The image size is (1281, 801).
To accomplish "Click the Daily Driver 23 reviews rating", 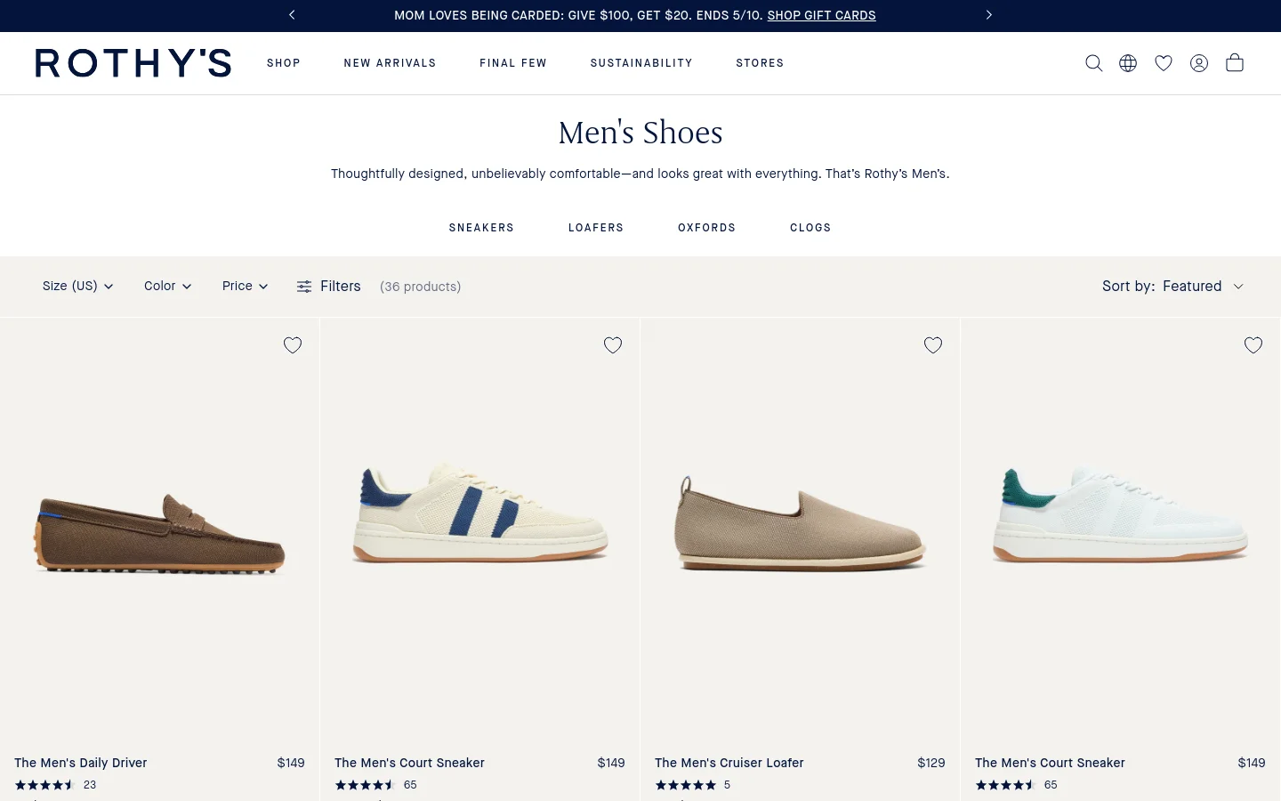I will tap(55, 785).
